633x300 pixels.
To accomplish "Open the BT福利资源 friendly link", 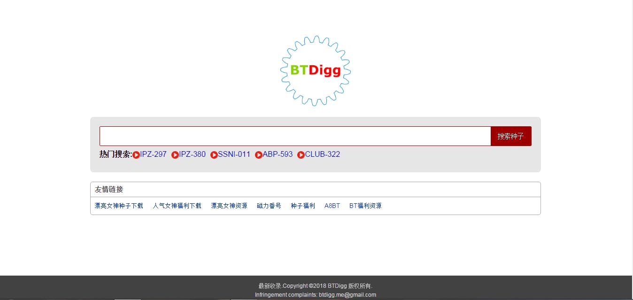I will (365, 206).
